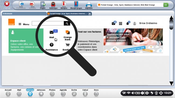Open a new tab with Onglet
Viewport: 175px width, 98px height.
43,5
